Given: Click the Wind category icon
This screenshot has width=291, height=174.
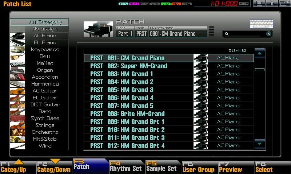Looking at the screenshot, I should click(x=17, y=146).
